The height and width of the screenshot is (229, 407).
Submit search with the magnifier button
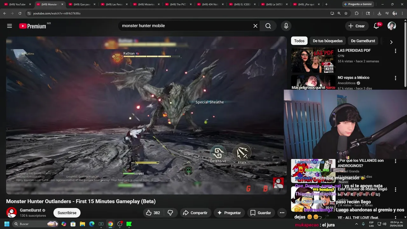click(268, 26)
